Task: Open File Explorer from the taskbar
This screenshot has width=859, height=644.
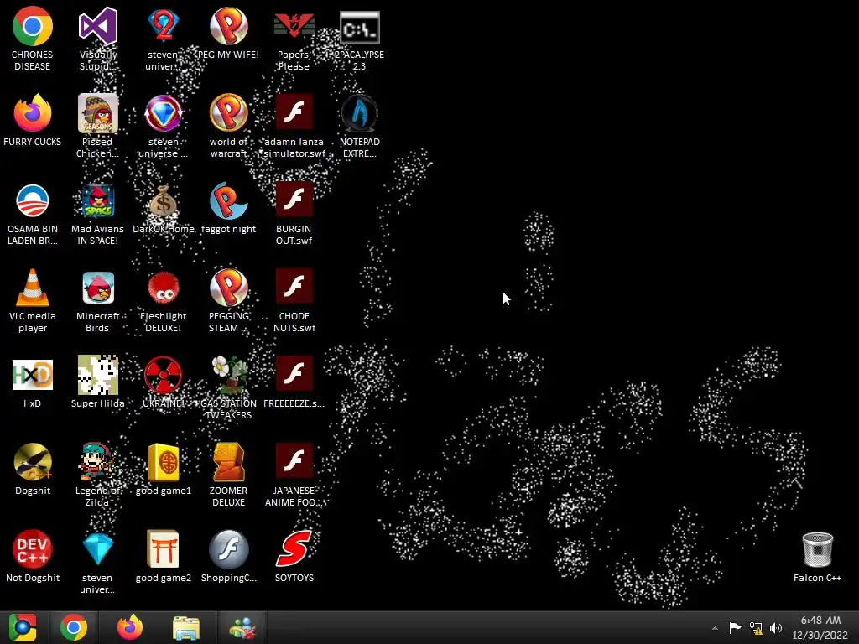Action: (186, 628)
